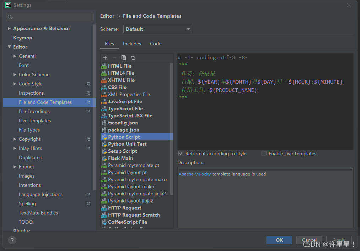Click the Pyramid layout jinja2 icon
This screenshot has width=360, height=251.
coord(104,201)
